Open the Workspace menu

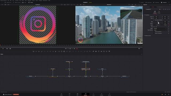click(45, 1)
